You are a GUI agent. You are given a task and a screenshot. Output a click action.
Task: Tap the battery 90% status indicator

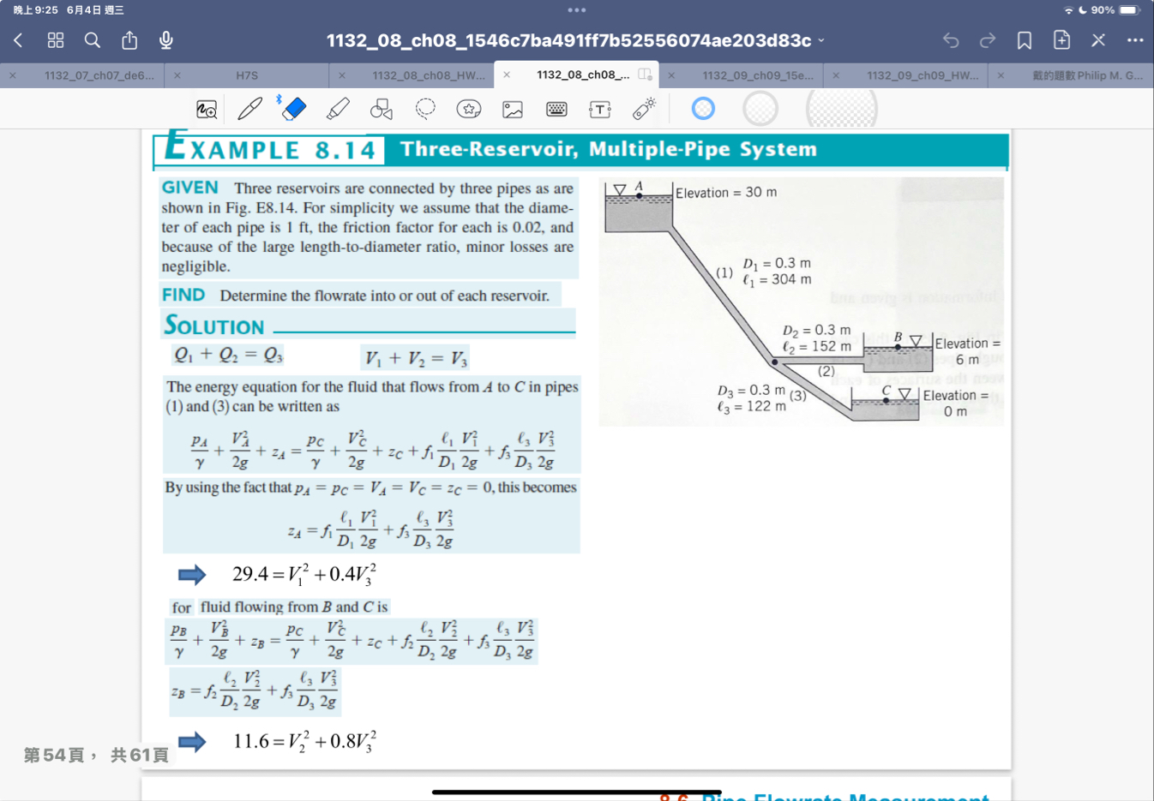pyautogui.click(x=1115, y=10)
